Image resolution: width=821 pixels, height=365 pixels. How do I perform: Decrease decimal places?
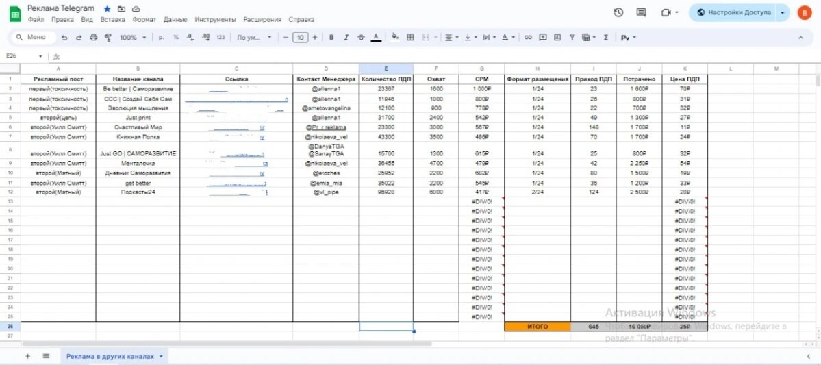pos(190,37)
